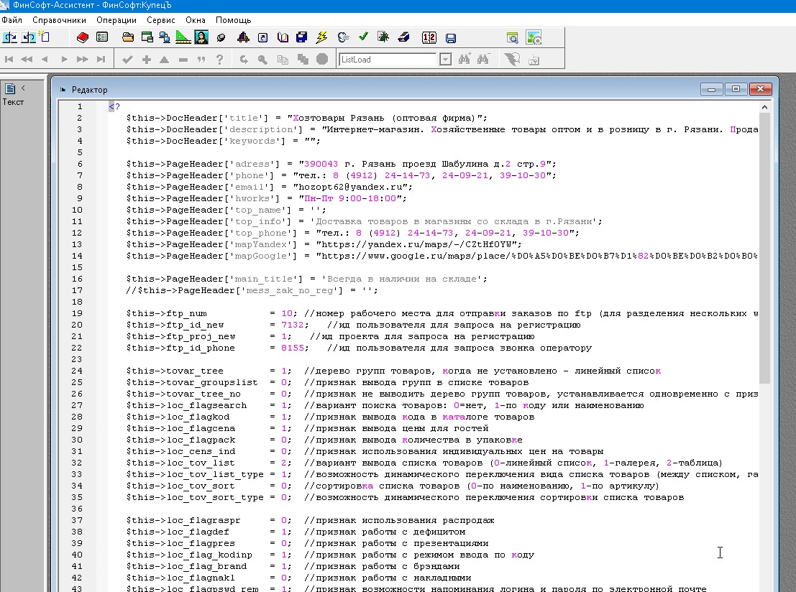Click the yellow lightning bolt icon
Viewport: 796px width, 592px height.
[x=321, y=37]
